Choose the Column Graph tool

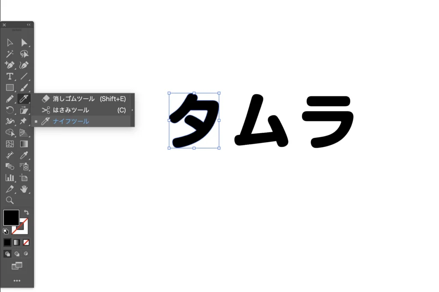pos(10,177)
